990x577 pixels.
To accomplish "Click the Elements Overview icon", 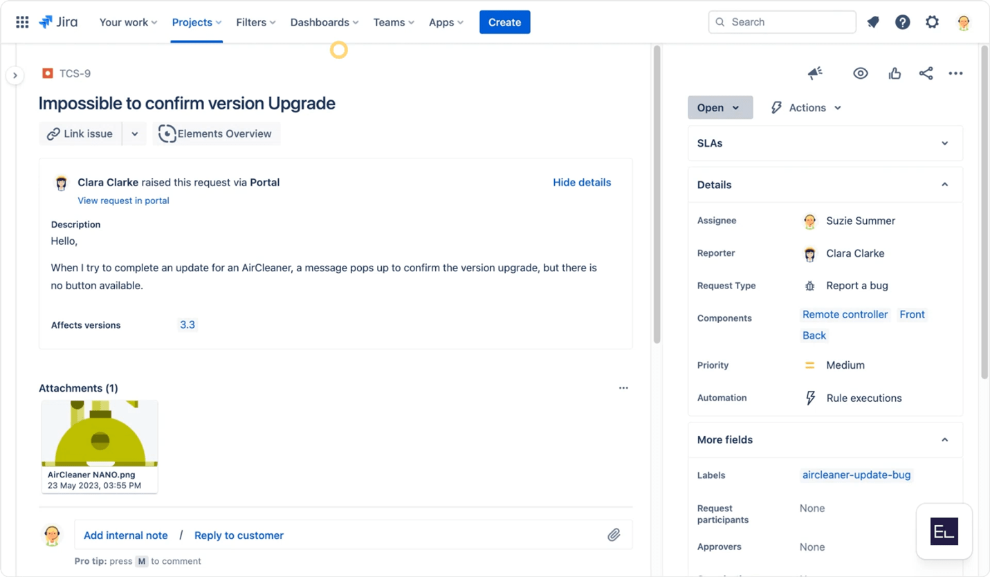I will [167, 134].
